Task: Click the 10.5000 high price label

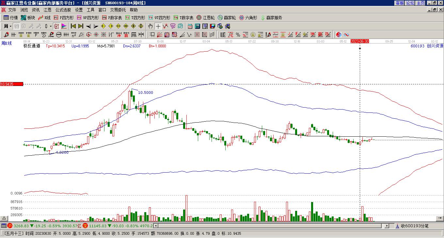Action: point(146,93)
